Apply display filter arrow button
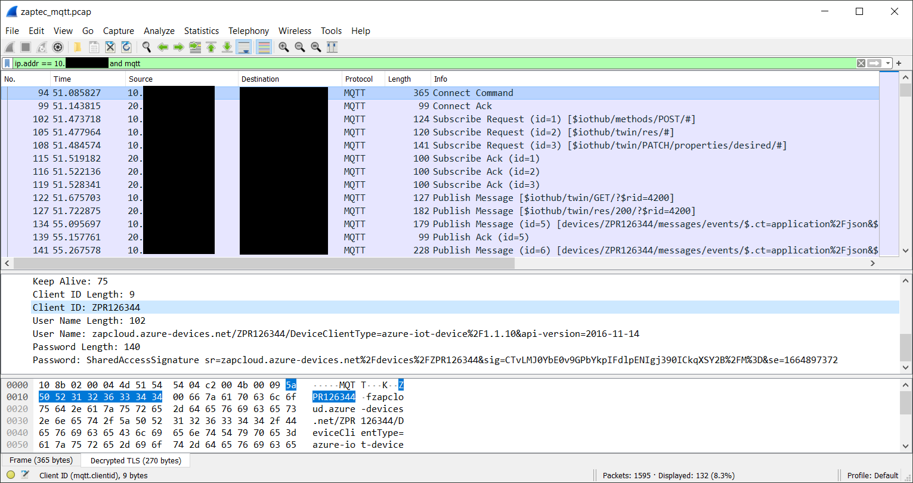The height and width of the screenshot is (483, 913). [874, 63]
